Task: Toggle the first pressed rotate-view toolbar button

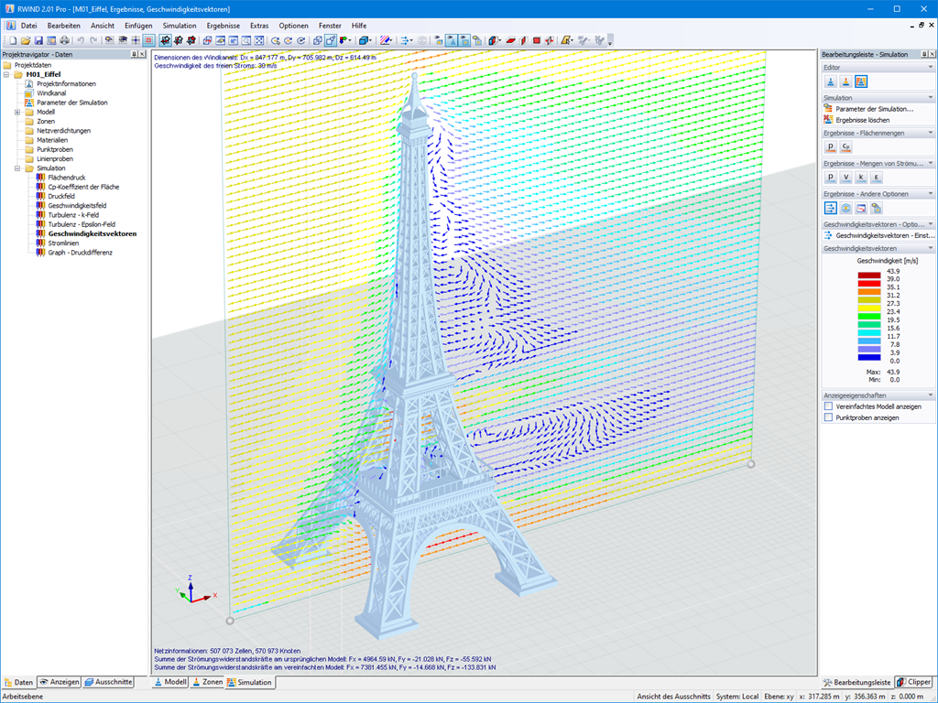Action: click(x=165, y=40)
